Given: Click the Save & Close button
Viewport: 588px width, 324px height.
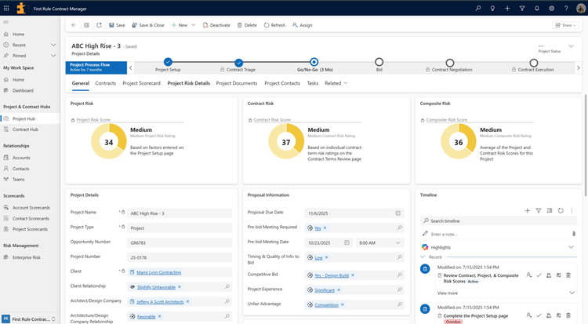Looking at the screenshot, I should tap(147, 25).
